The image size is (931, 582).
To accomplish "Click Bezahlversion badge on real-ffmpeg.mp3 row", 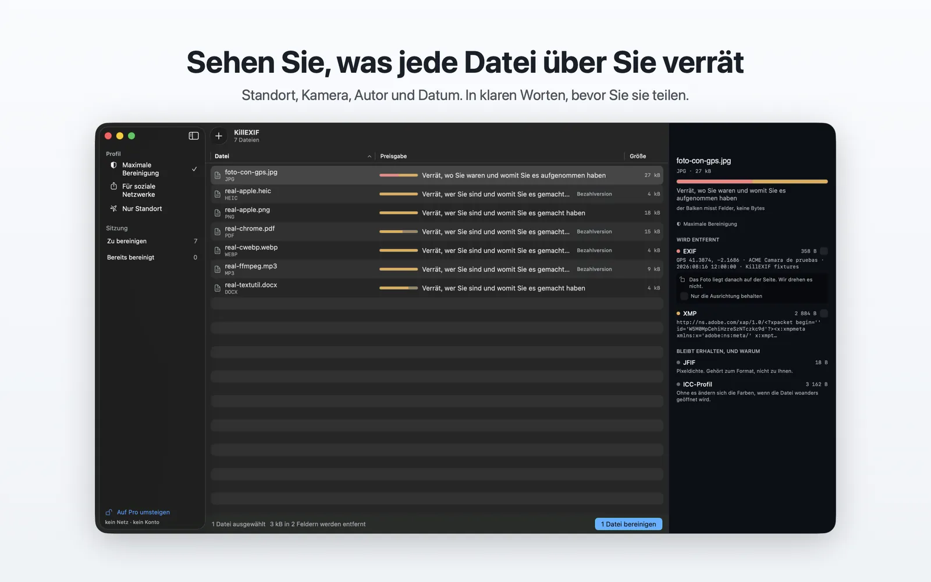I will 594,269.
